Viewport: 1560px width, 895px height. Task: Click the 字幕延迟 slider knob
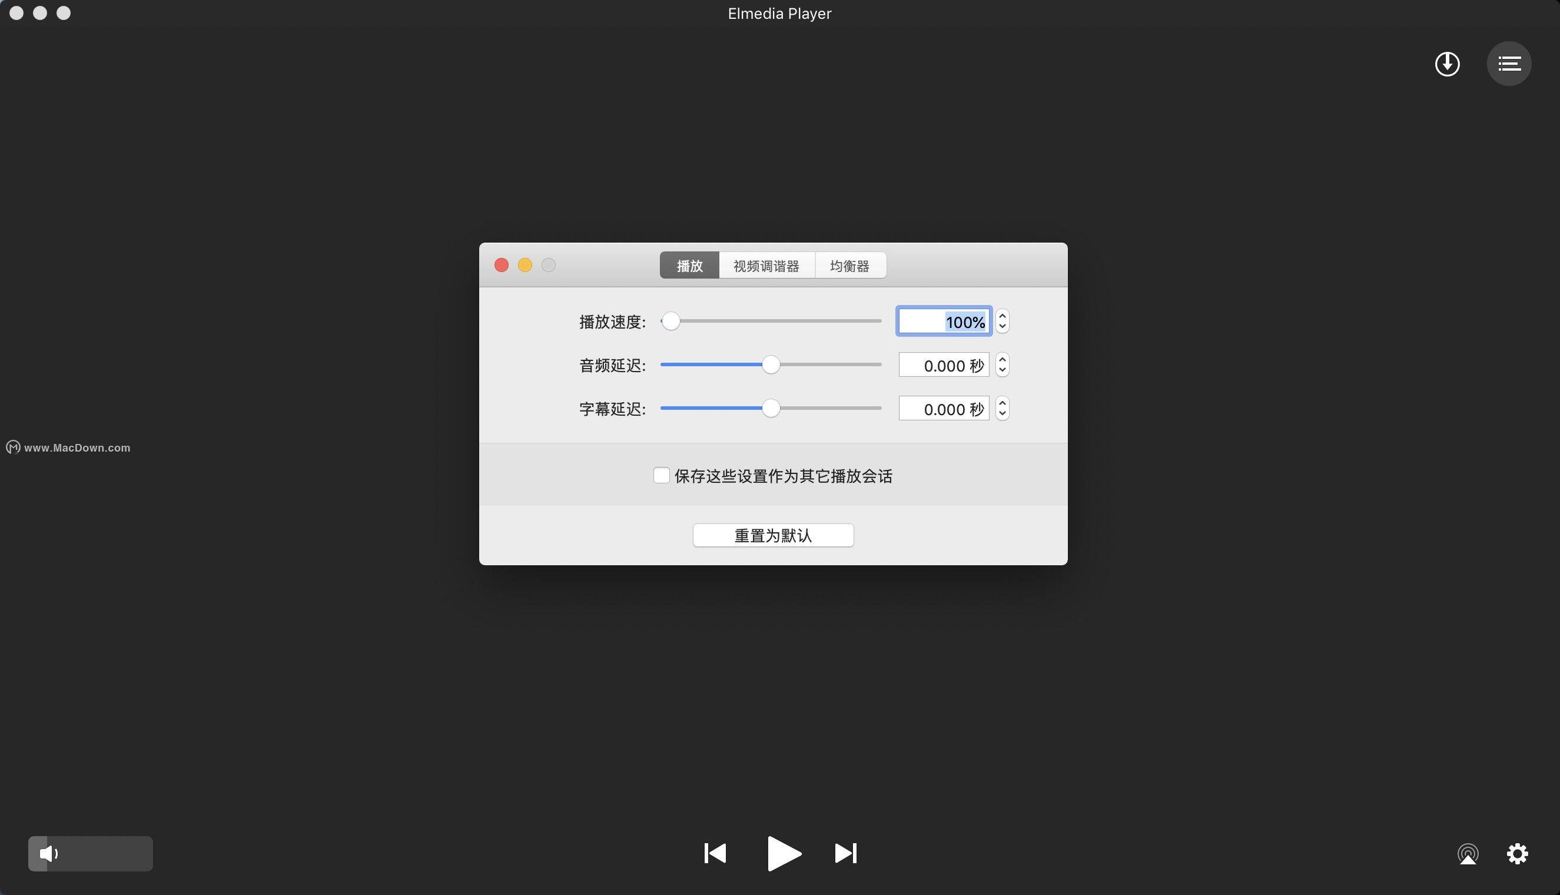pos(771,408)
